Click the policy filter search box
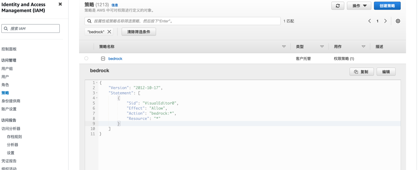The width and height of the screenshot is (418, 170). 182,21
